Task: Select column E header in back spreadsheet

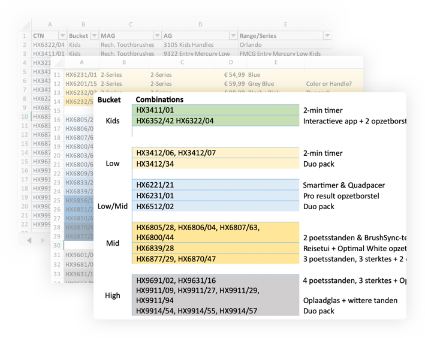Action: [x=285, y=25]
